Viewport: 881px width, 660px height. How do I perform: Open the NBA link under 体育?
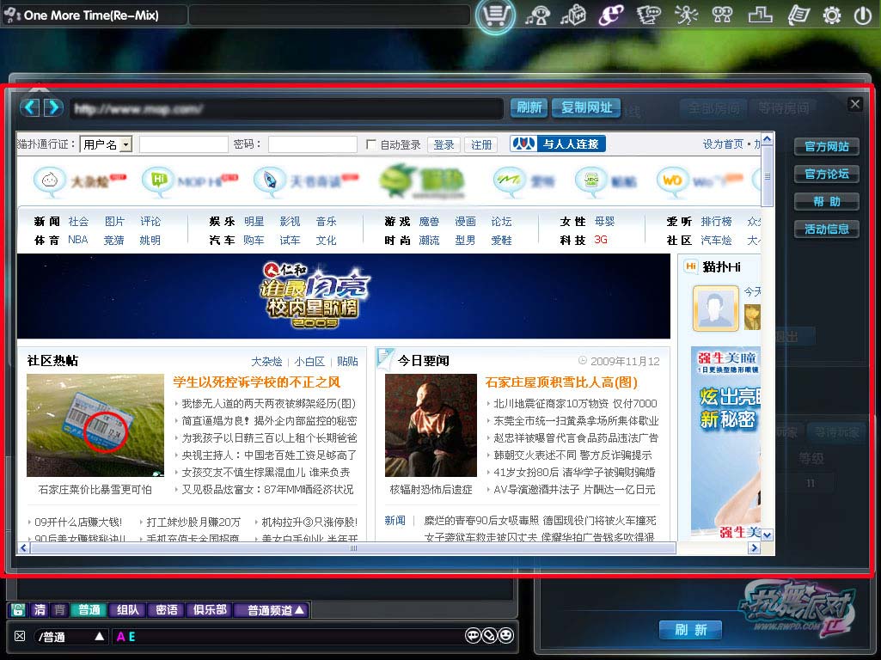click(x=78, y=240)
